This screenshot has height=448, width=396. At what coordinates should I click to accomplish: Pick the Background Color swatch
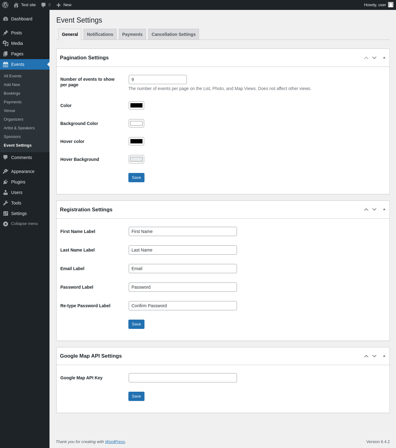pos(136,123)
